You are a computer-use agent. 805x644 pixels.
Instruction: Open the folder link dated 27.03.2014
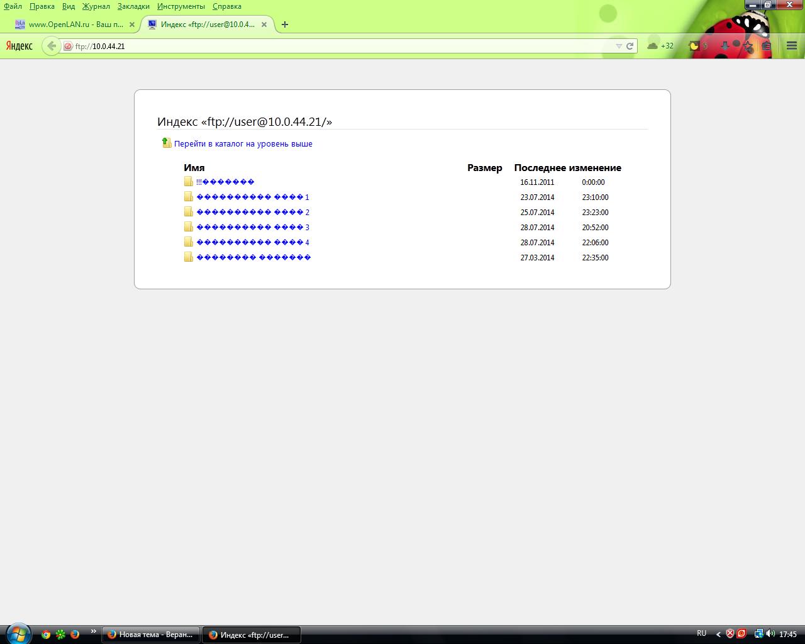coord(253,257)
